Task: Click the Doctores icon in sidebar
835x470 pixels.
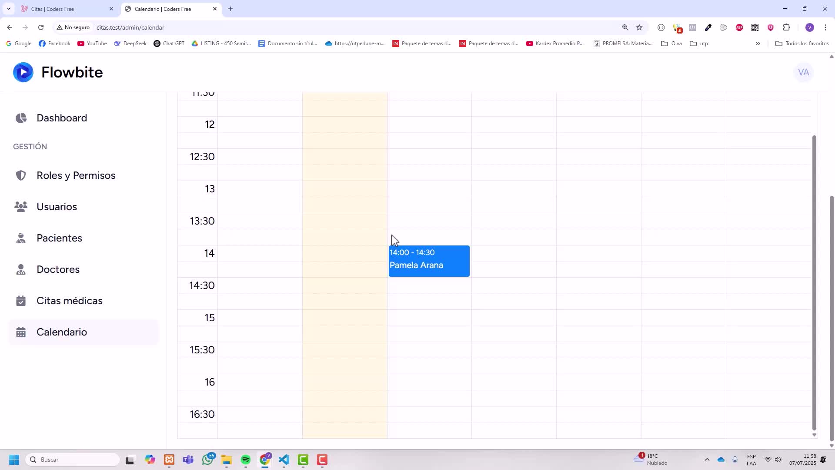Action: pos(21,269)
